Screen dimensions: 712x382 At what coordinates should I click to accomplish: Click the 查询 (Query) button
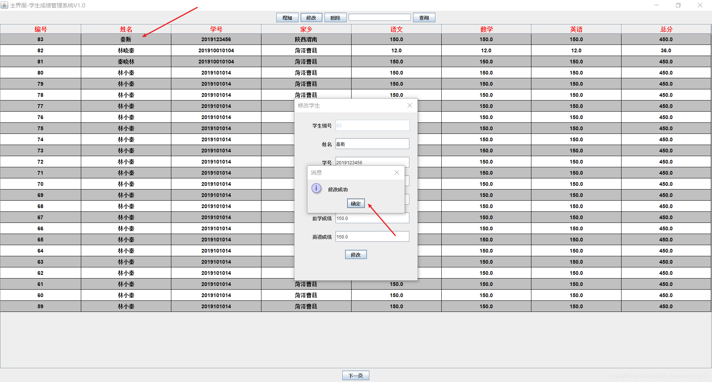424,17
